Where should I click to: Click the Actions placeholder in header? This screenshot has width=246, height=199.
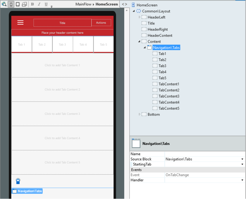click(101, 23)
